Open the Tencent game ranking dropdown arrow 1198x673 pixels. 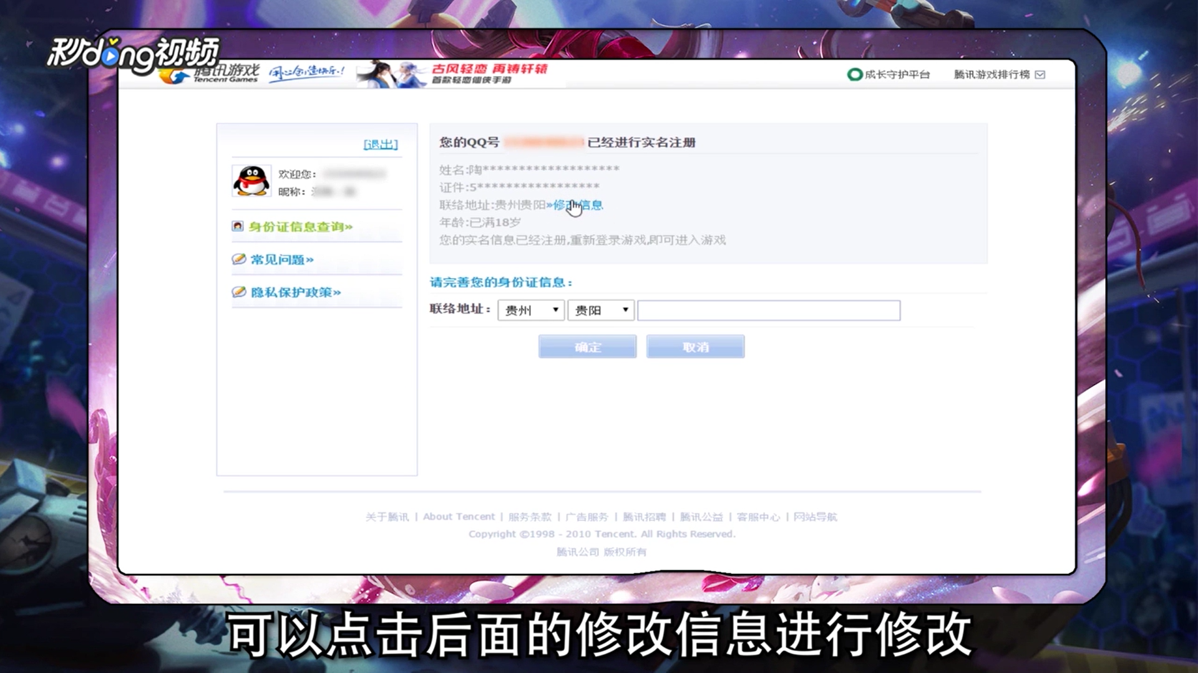click(1040, 75)
